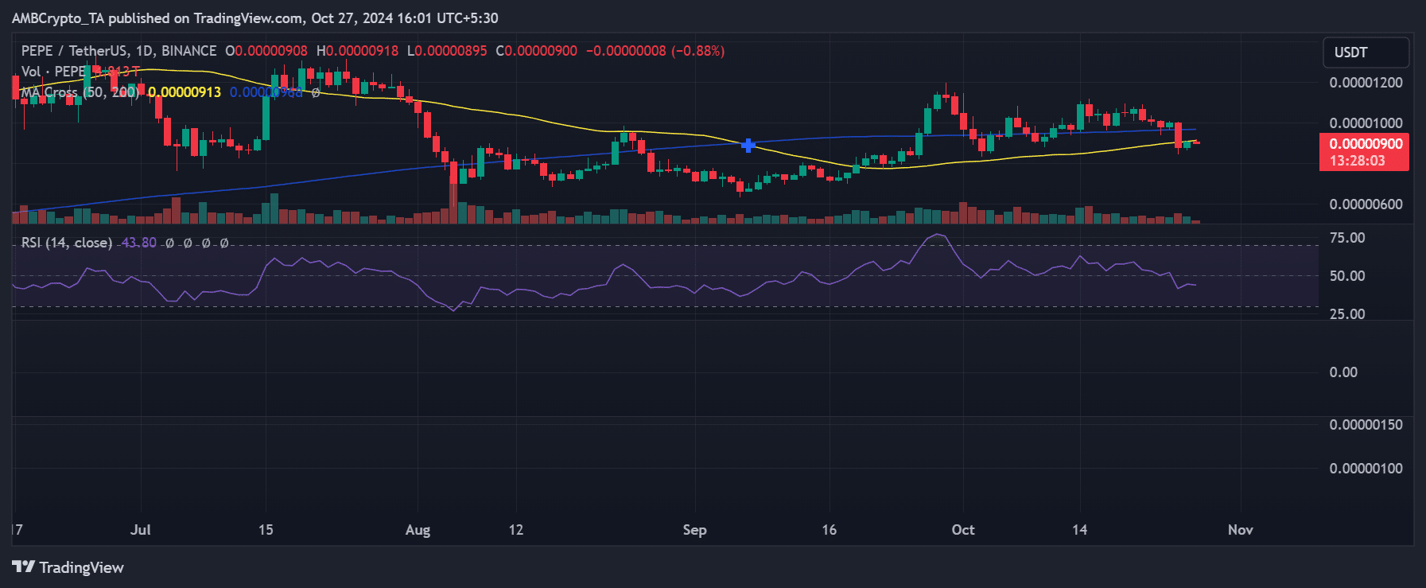This screenshot has height=588, width=1426.
Task: Click the RSI value 43.80
Action: (138, 243)
